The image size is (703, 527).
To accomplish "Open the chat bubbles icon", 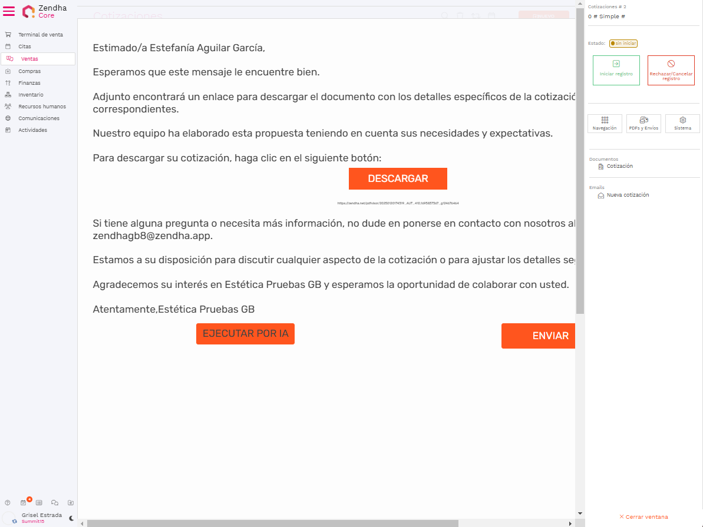I will [x=55, y=502].
